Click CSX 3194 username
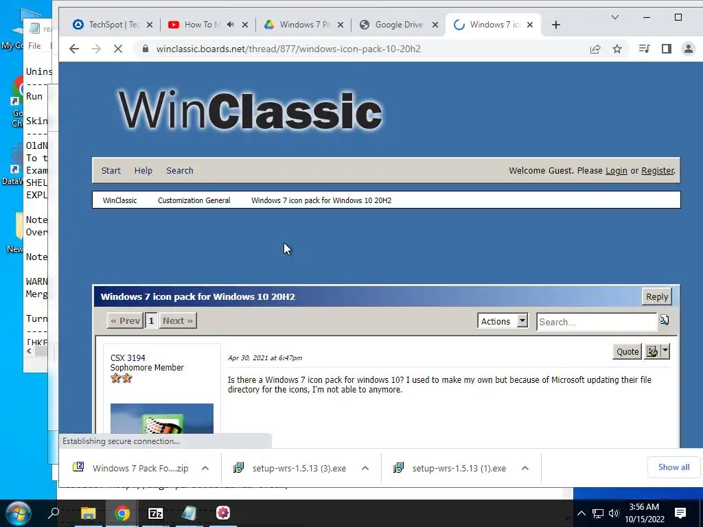The image size is (703, 527). pos(128,358)
